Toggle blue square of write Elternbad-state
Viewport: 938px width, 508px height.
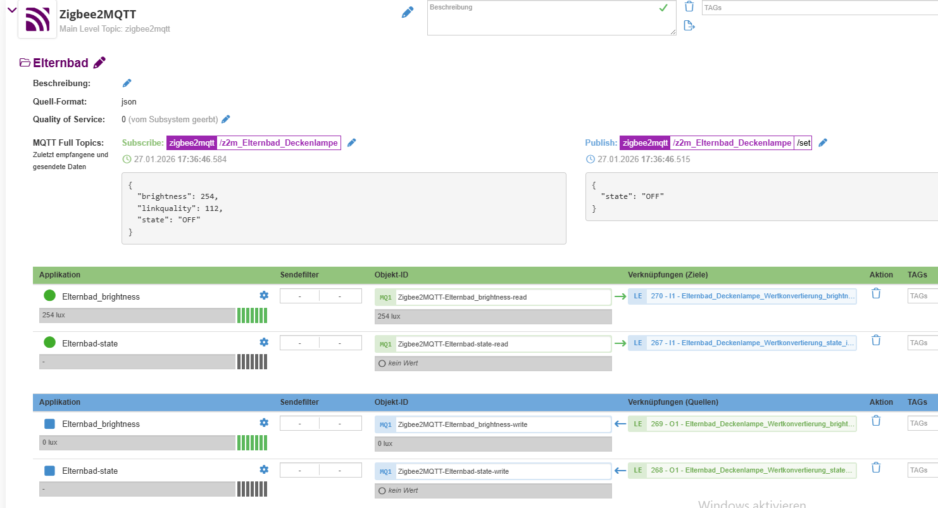click(50, 471)
